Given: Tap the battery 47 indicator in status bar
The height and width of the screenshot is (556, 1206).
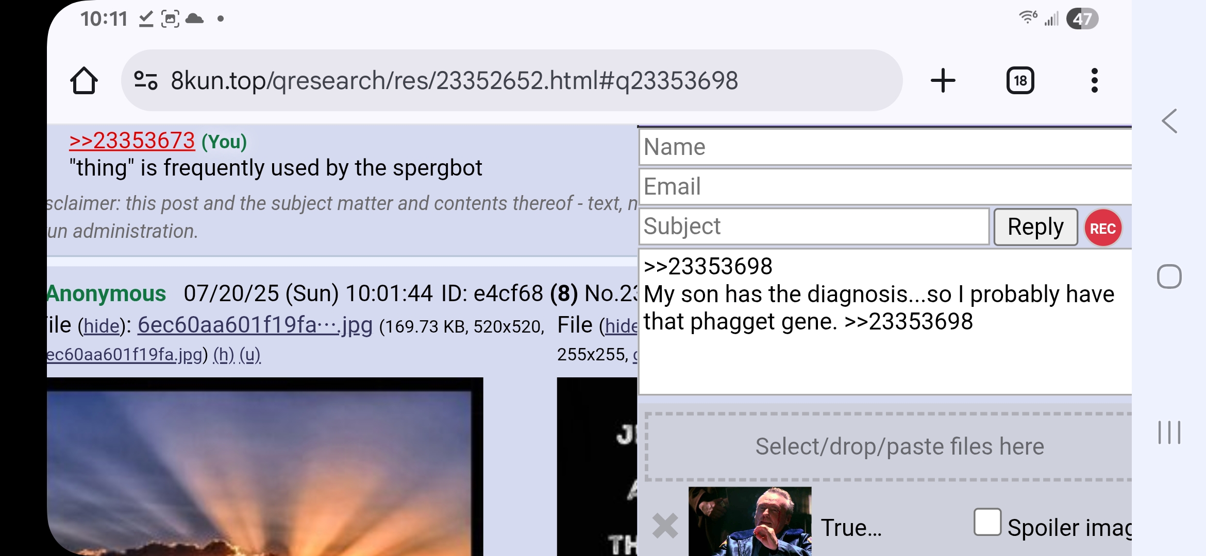Looking at the screenshot, I should pos(1082,19).
